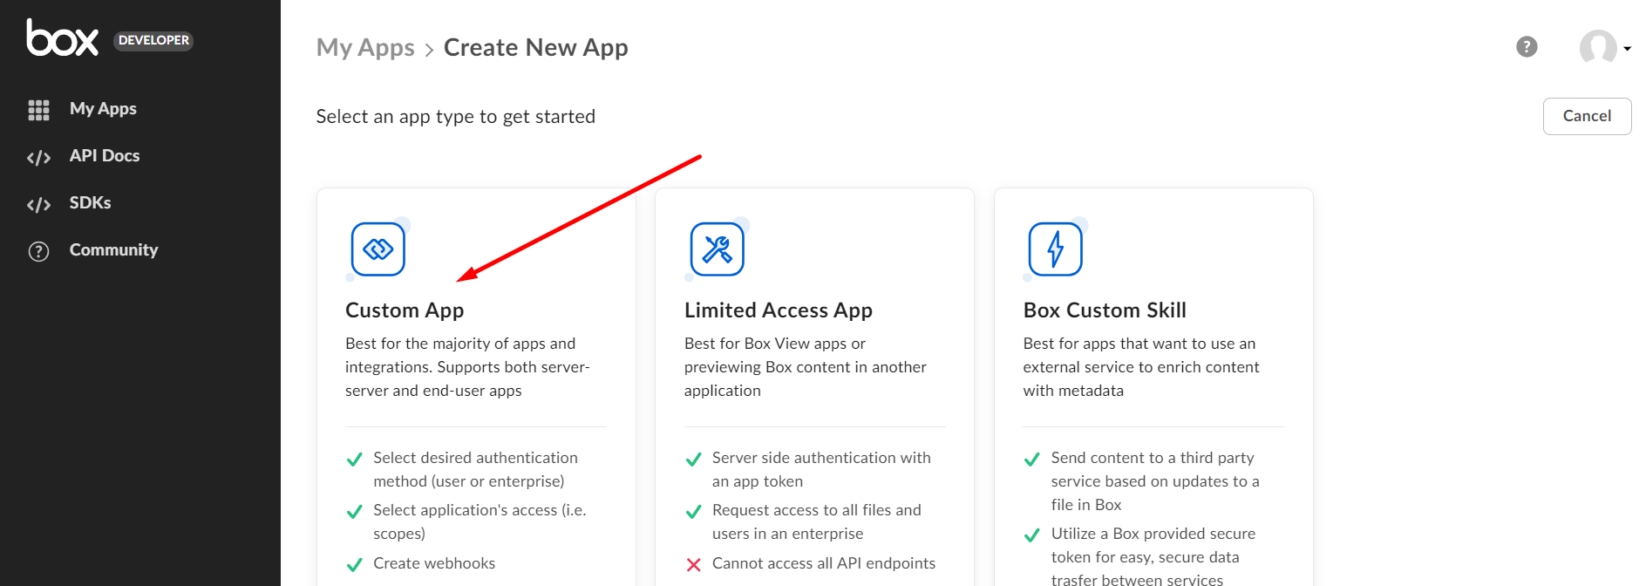1646x586 pixels.
Task: Click the API Docs code icon
Action: pyautogui.click(x=38, y=157)
